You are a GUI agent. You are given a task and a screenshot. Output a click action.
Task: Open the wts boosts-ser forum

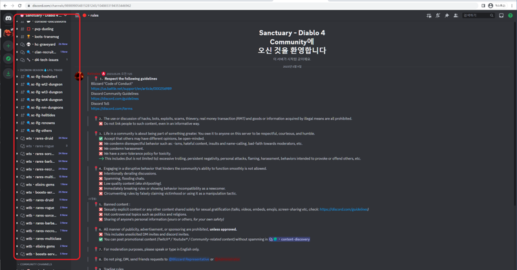pos(43,192)
